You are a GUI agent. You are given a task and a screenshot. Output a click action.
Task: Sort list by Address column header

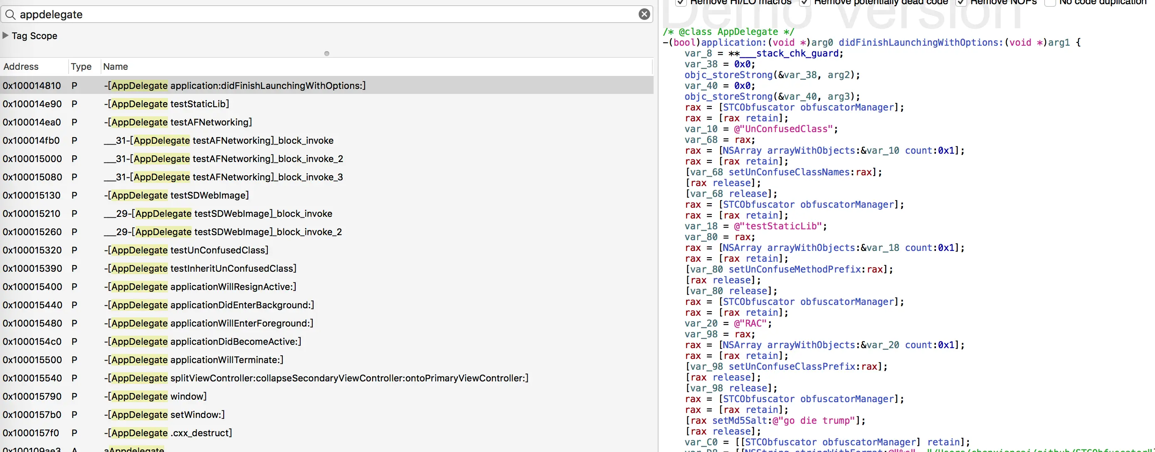(x=21, y=67)
